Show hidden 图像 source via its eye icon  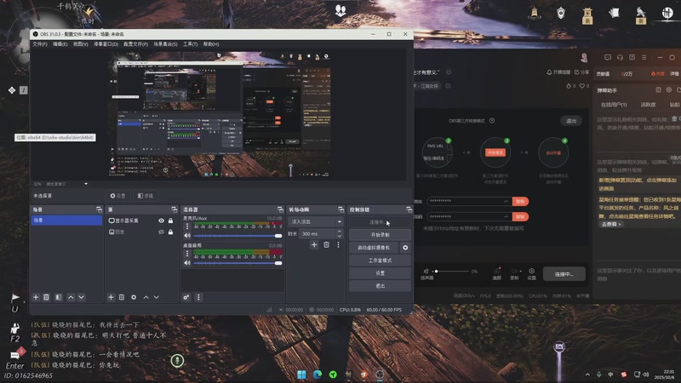(161, 232)
